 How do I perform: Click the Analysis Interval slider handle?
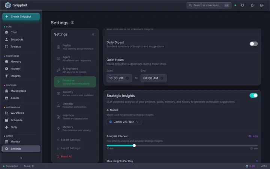(x=134, y=146)
